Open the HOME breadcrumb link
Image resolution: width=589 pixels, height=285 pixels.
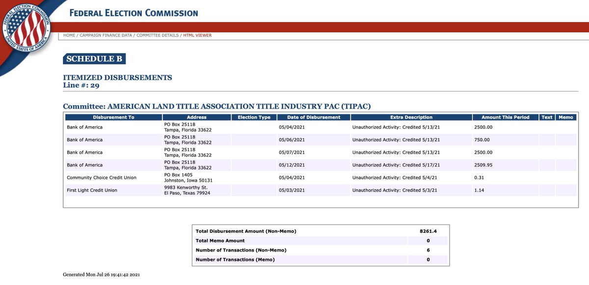[x=69, y=35]
